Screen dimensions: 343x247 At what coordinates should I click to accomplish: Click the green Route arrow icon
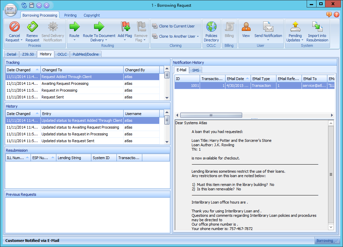click(x=74, y=26)
